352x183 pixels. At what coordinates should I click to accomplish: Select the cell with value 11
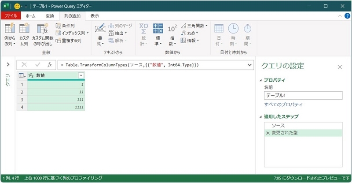56,92
